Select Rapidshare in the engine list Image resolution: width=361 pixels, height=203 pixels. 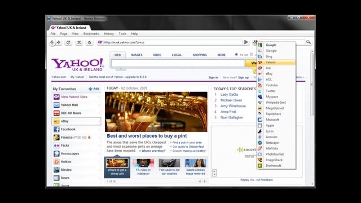coord(276,114)
